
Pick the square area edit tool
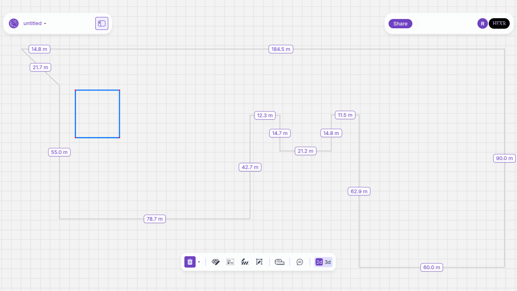pos(259,262)
